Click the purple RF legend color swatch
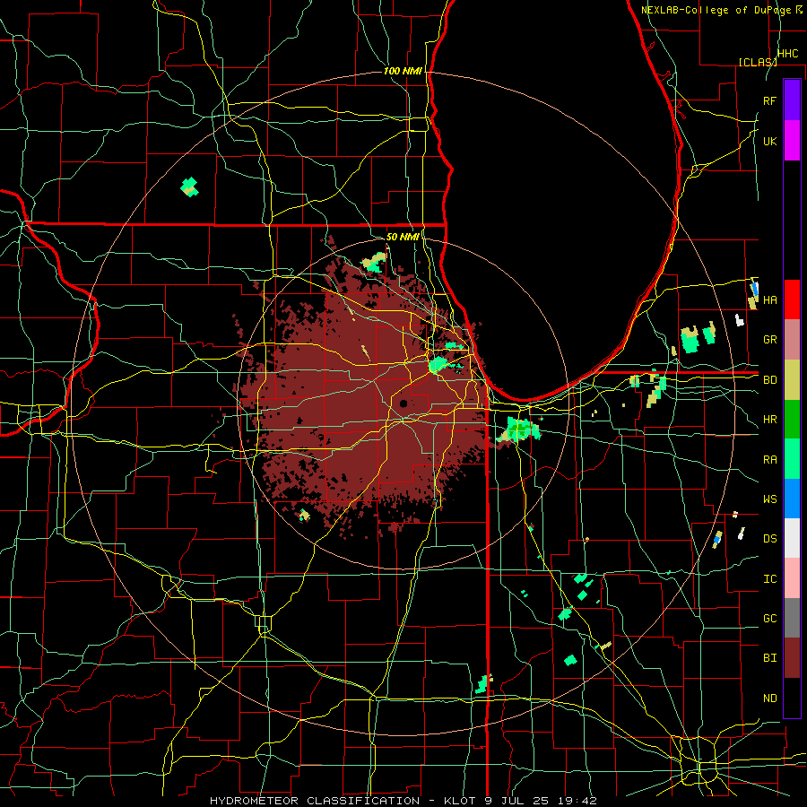This screenshot has height=807, width=807. pos(792,100)
